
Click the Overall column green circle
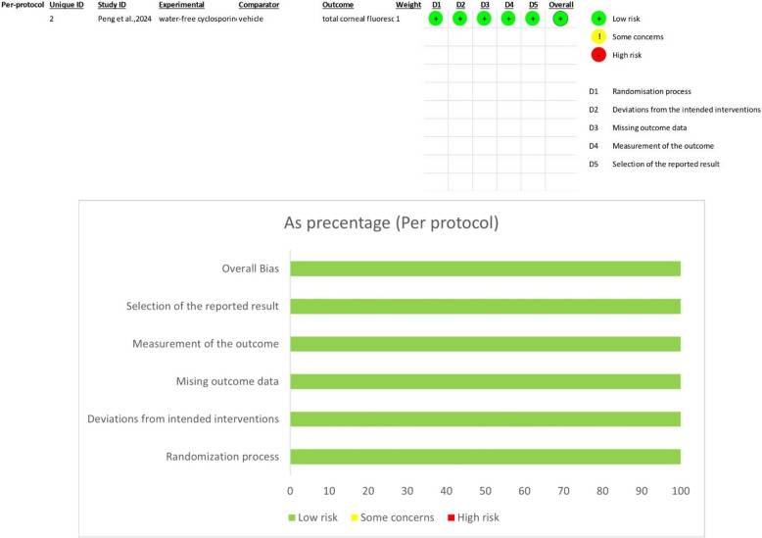coord(560,19)
